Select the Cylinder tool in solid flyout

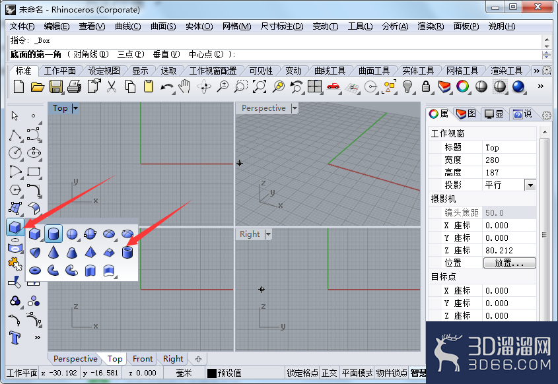point(53,234)
